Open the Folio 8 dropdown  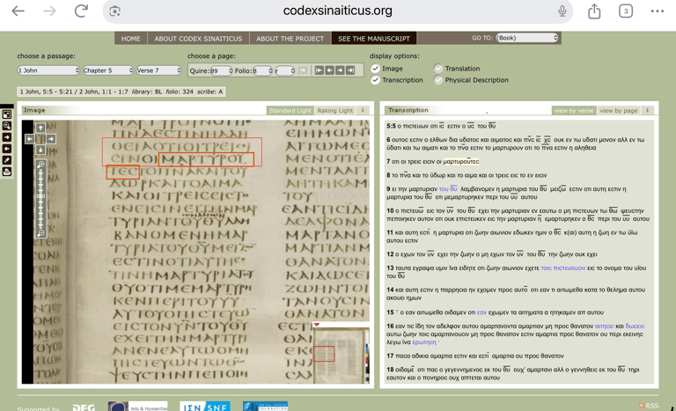click(262, 70)
